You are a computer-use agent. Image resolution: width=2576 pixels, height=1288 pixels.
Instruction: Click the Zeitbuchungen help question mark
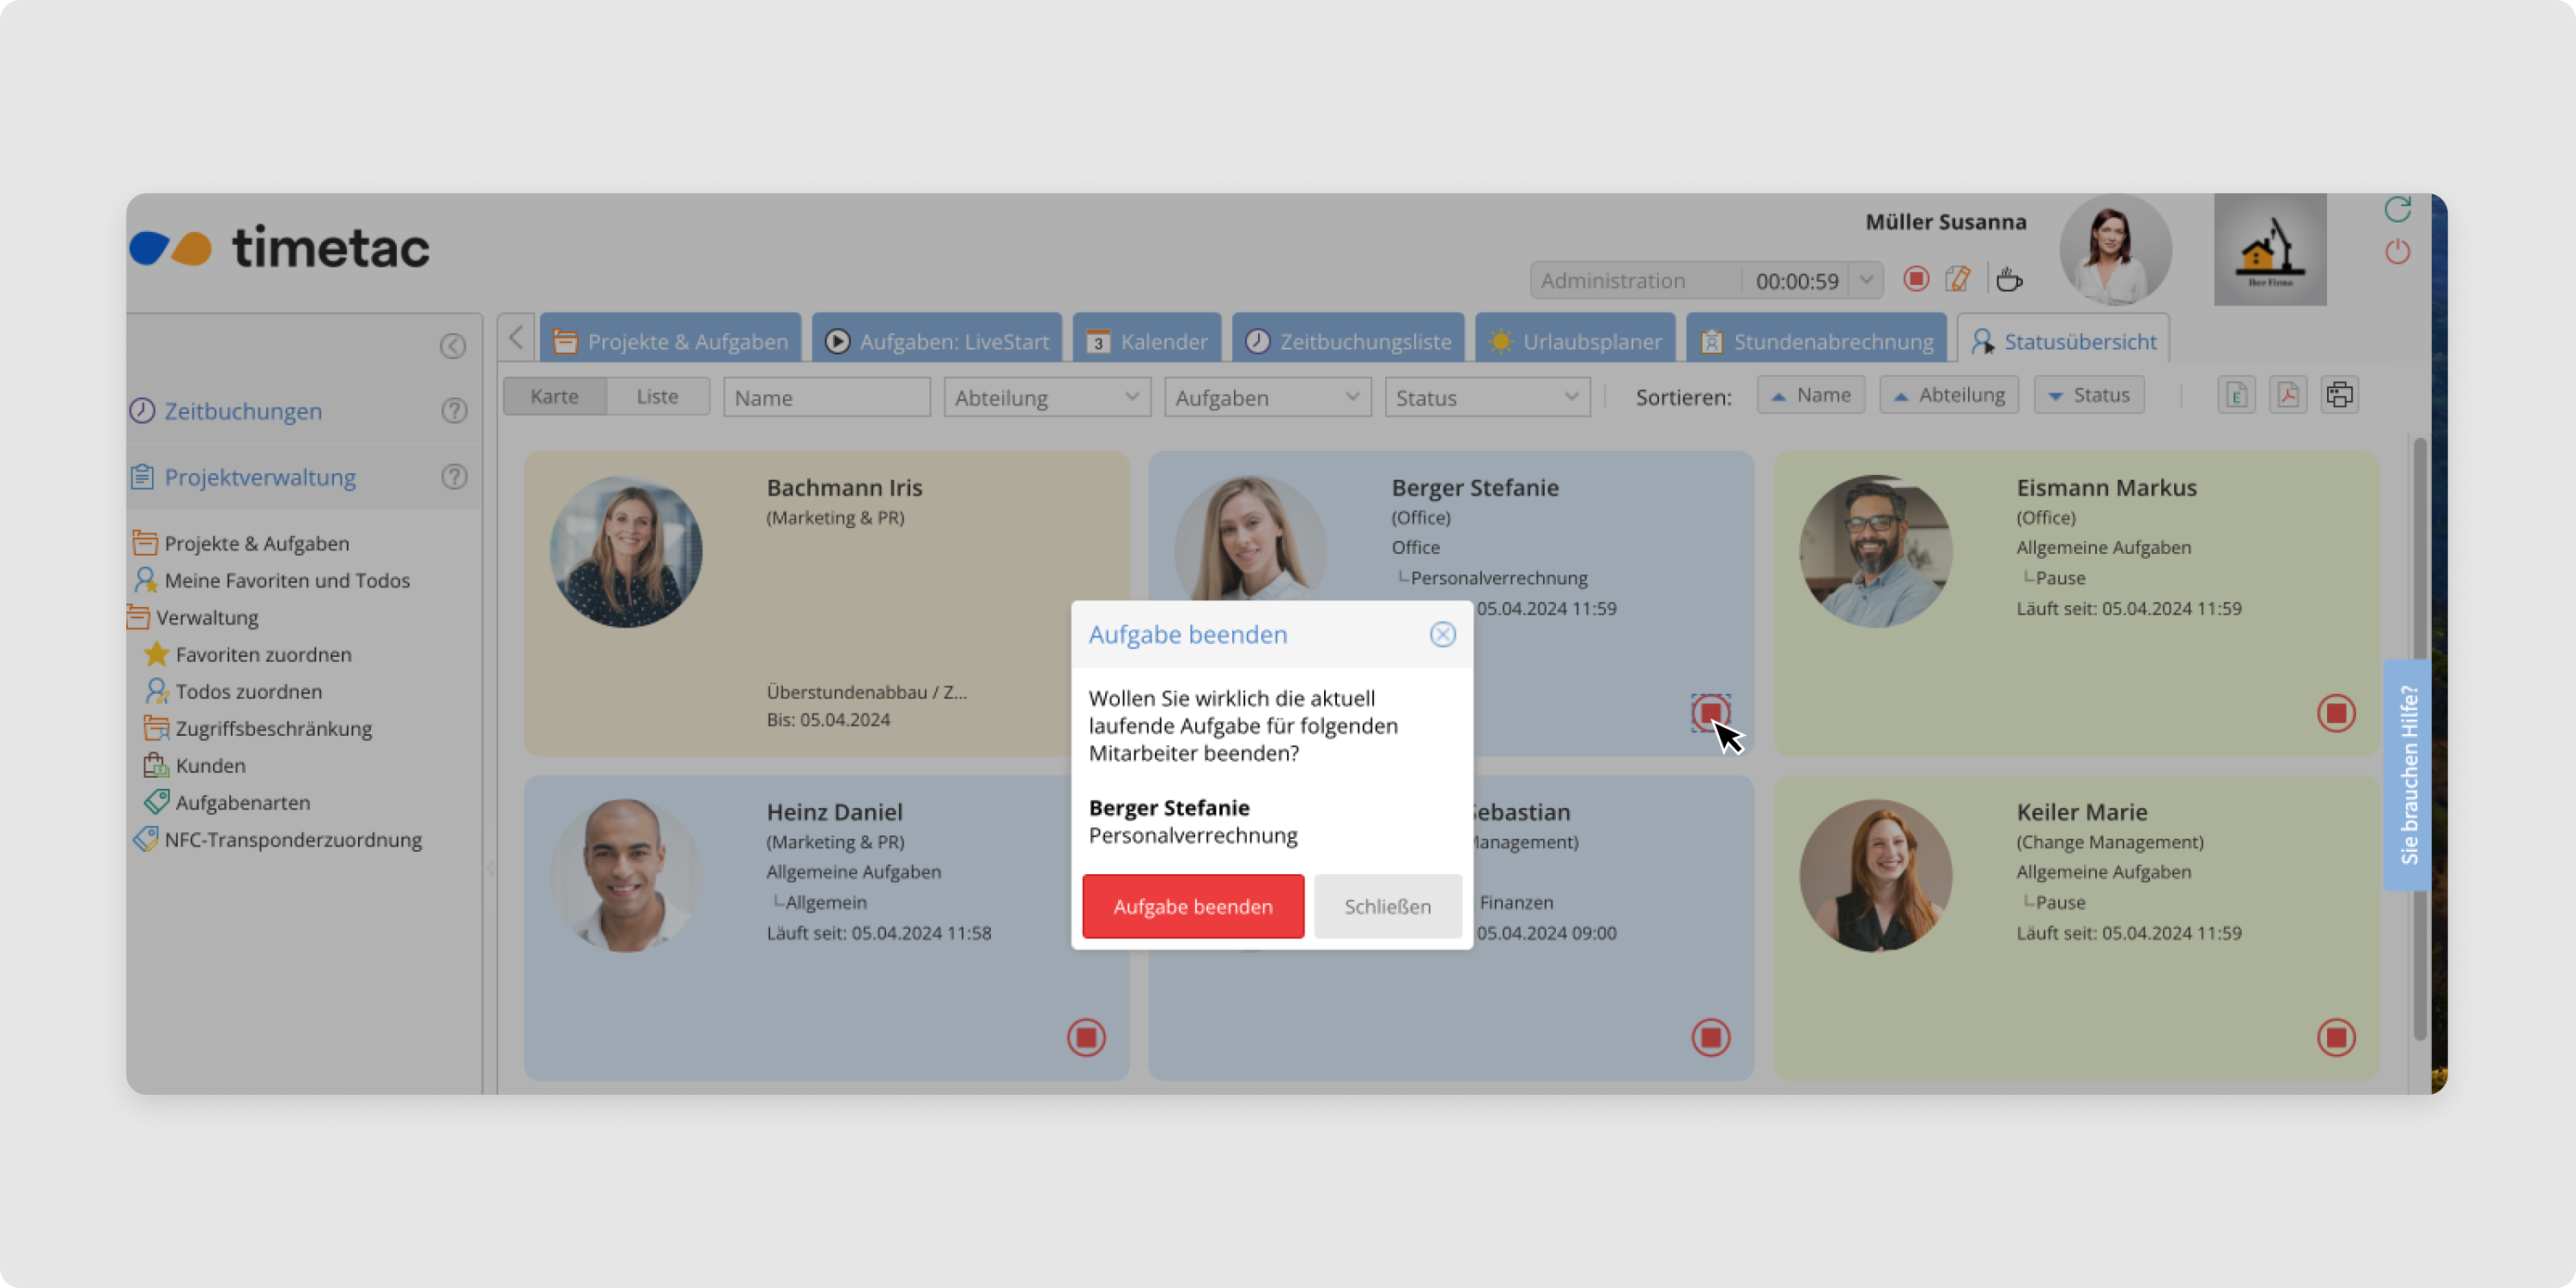click(x=454, y=411)
